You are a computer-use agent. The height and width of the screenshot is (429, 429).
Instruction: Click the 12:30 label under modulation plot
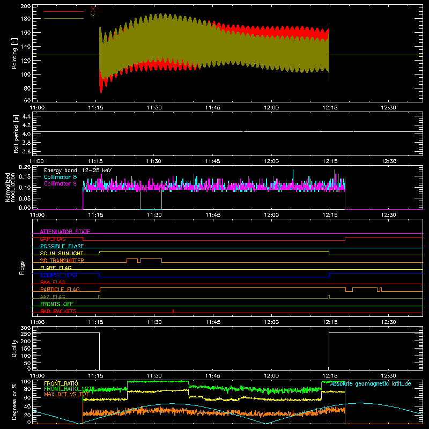pyautogui.click(x=388, y=215)
